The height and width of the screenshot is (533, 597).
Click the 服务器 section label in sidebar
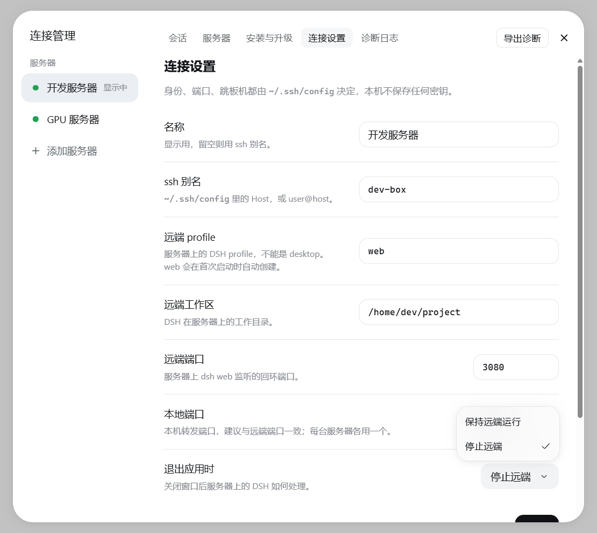coord(43,63)
